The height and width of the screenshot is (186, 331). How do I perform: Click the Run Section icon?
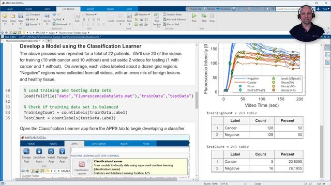coord(157,16)
